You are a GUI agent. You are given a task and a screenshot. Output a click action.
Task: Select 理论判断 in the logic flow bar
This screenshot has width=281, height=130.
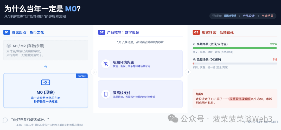tap(230, 16)
